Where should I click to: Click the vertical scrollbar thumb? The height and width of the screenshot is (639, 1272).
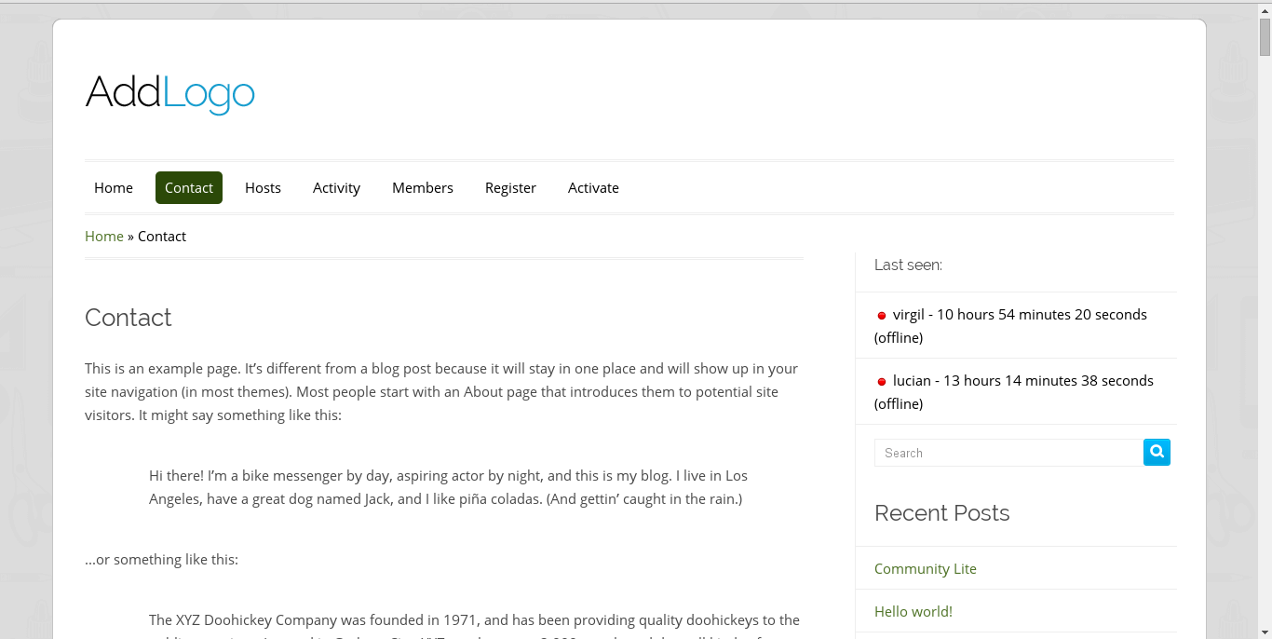tap(1265, 37)
